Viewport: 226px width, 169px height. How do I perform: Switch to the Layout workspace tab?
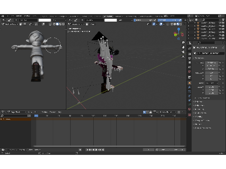44,16
